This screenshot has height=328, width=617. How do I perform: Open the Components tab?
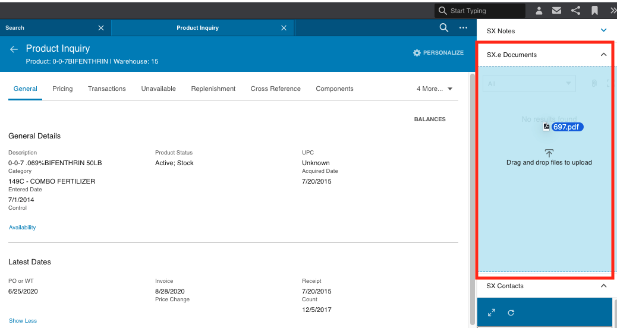(x=335, y=89)
